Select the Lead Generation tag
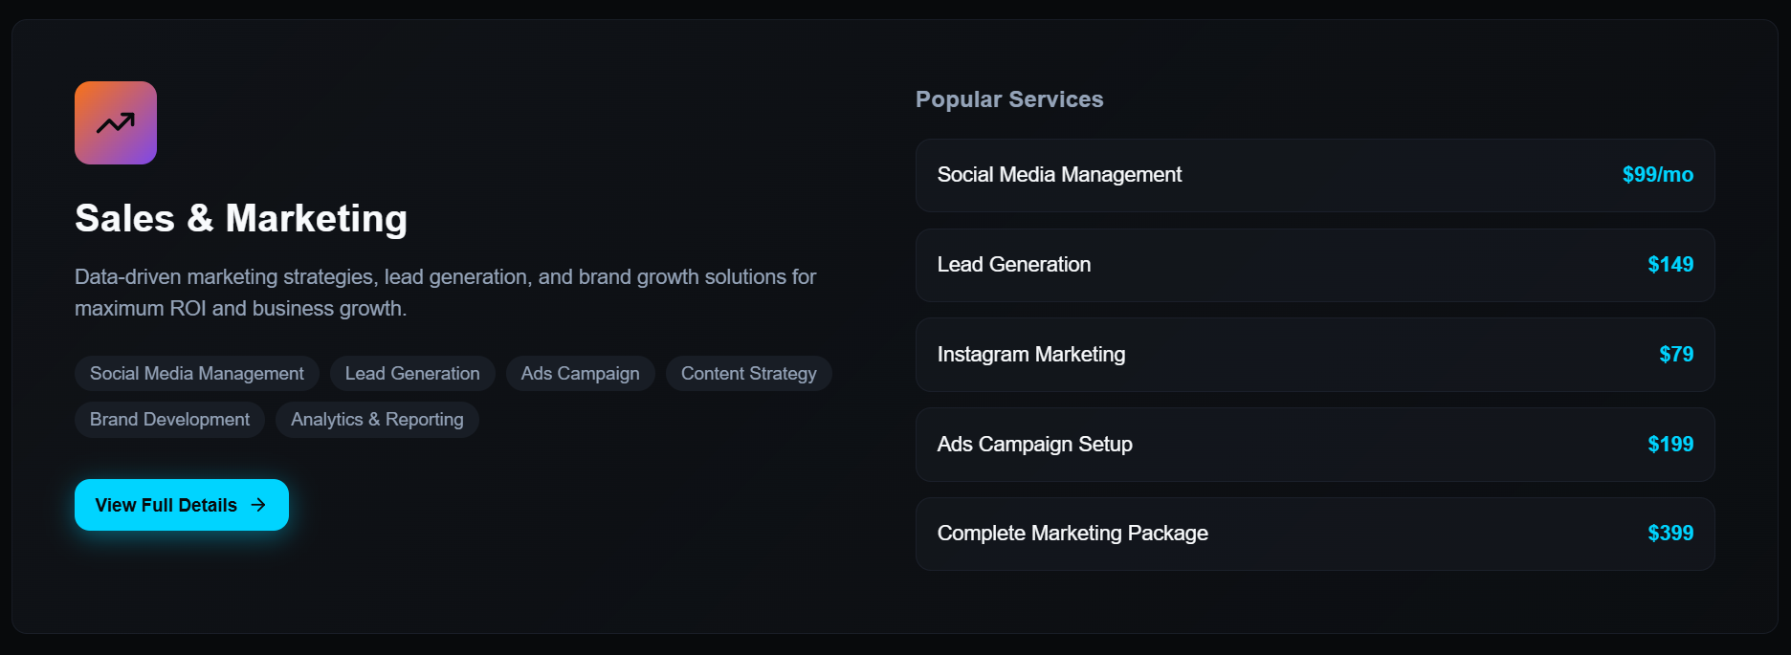1791x655 pixels. tap(411, 373)
